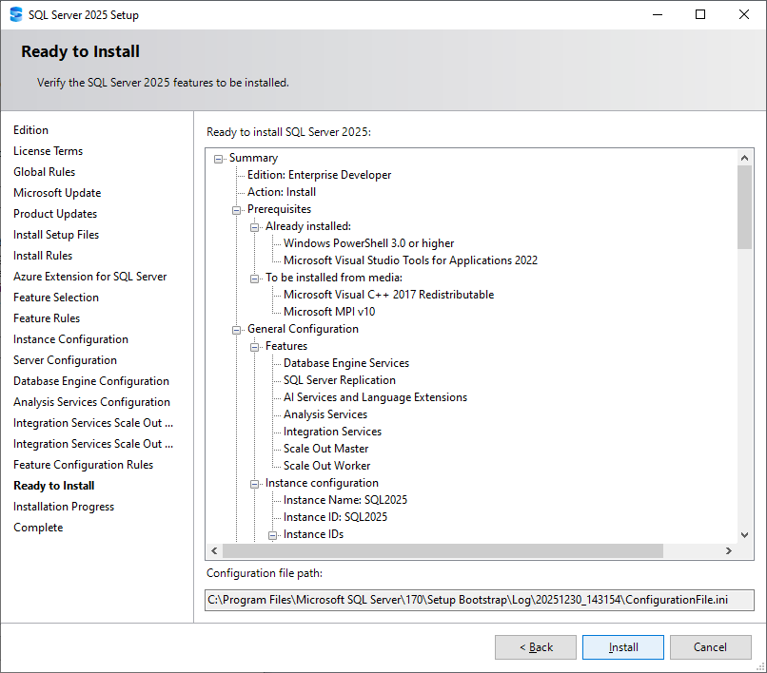The width and height of the screenshot is (767, 673).
Task: Collapse To be installed from media node
Action: click(x=254, y=279)
